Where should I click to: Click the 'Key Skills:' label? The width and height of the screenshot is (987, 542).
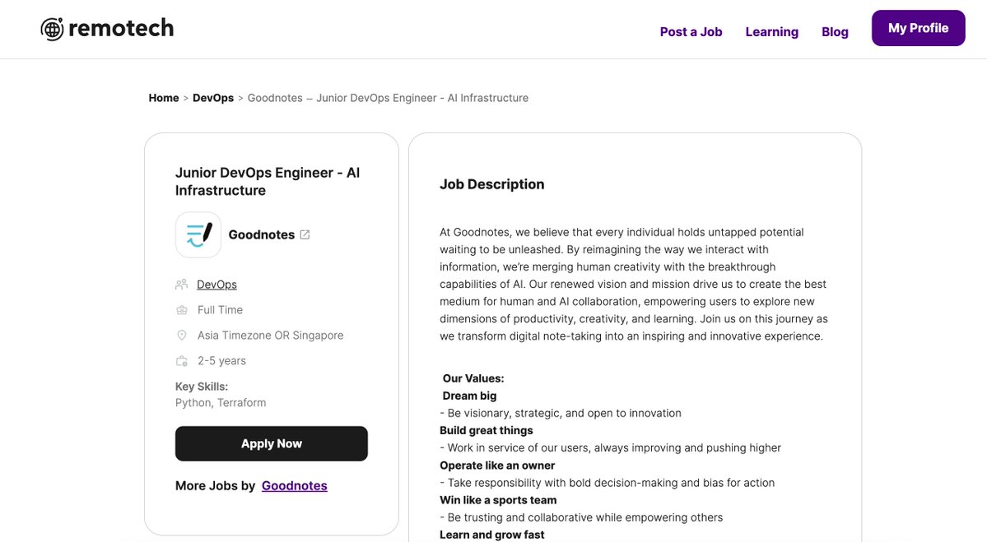[x=202, y=387]
